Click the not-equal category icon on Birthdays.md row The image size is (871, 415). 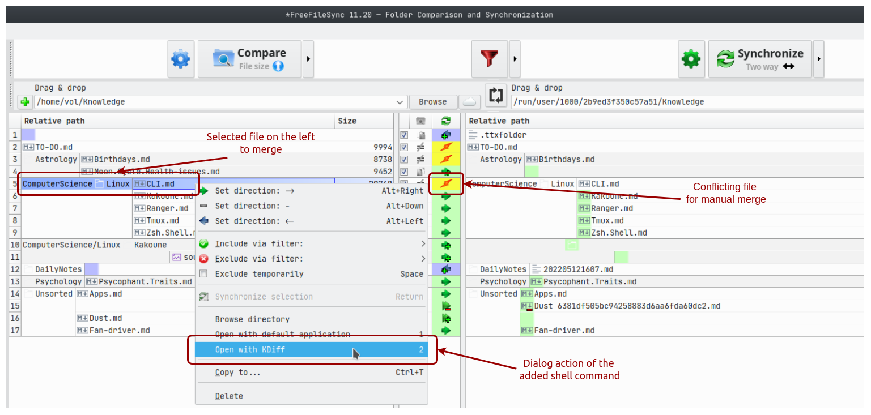tap(420, 160)
